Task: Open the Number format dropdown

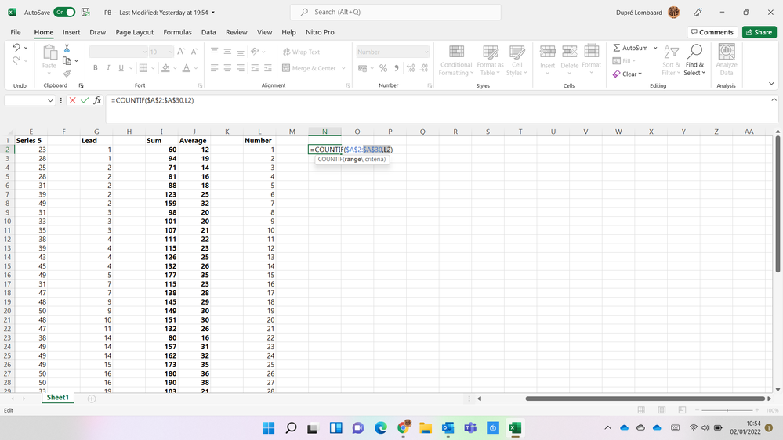Action: tap(426, 52)
